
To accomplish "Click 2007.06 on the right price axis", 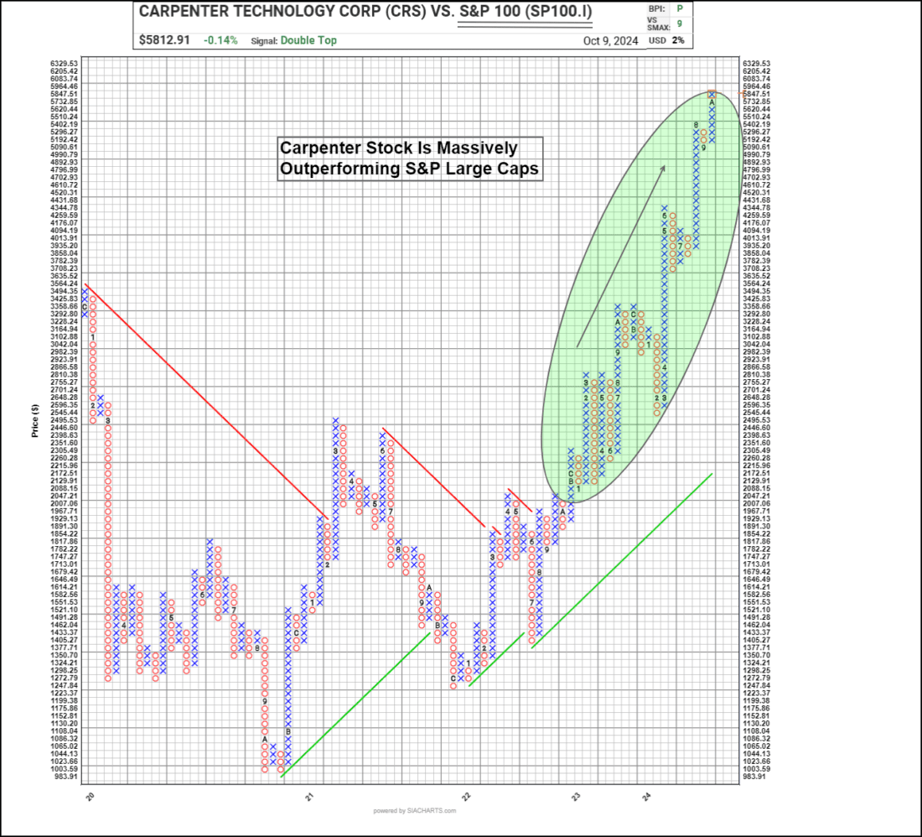I will [756, 503].
